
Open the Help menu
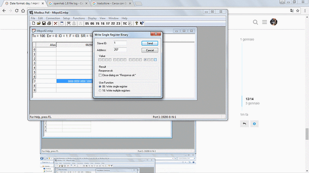tap(124, 18)
